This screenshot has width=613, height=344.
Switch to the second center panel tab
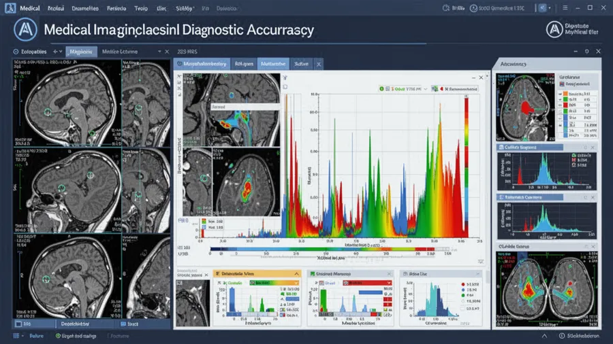coord(244,64)
